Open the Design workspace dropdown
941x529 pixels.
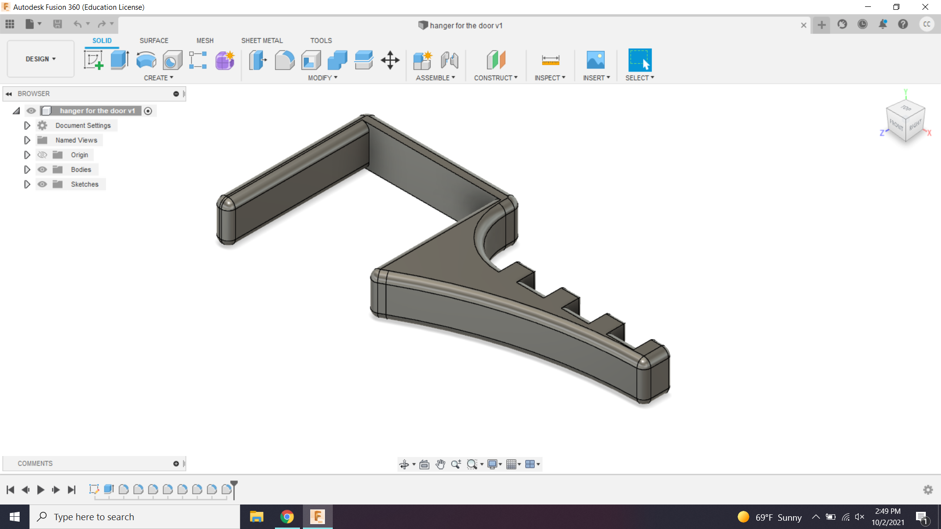40,58
